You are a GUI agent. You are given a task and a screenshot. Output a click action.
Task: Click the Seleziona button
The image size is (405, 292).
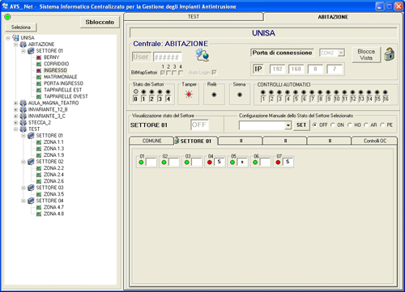coord(21,28)
